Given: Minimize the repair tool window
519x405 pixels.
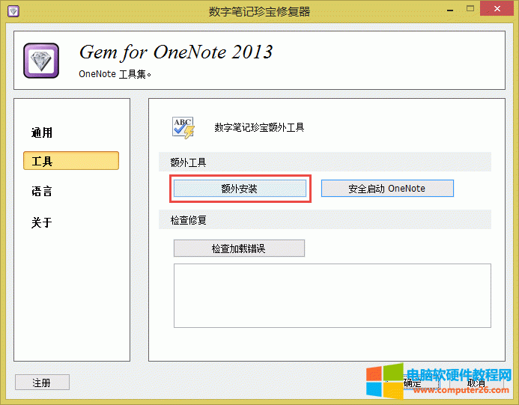Looking at the screenshot, I should (x=450, y=9).
